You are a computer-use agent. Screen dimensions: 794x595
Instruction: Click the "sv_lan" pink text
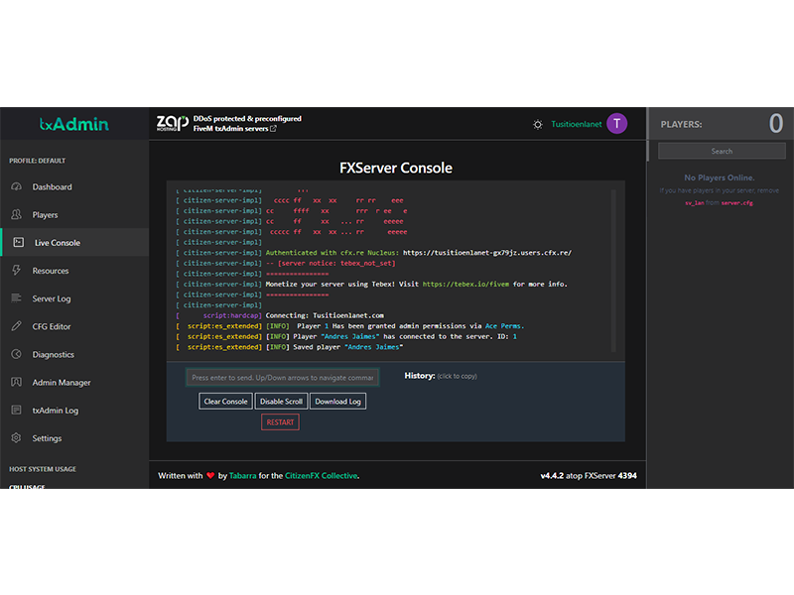pos(694,203)
